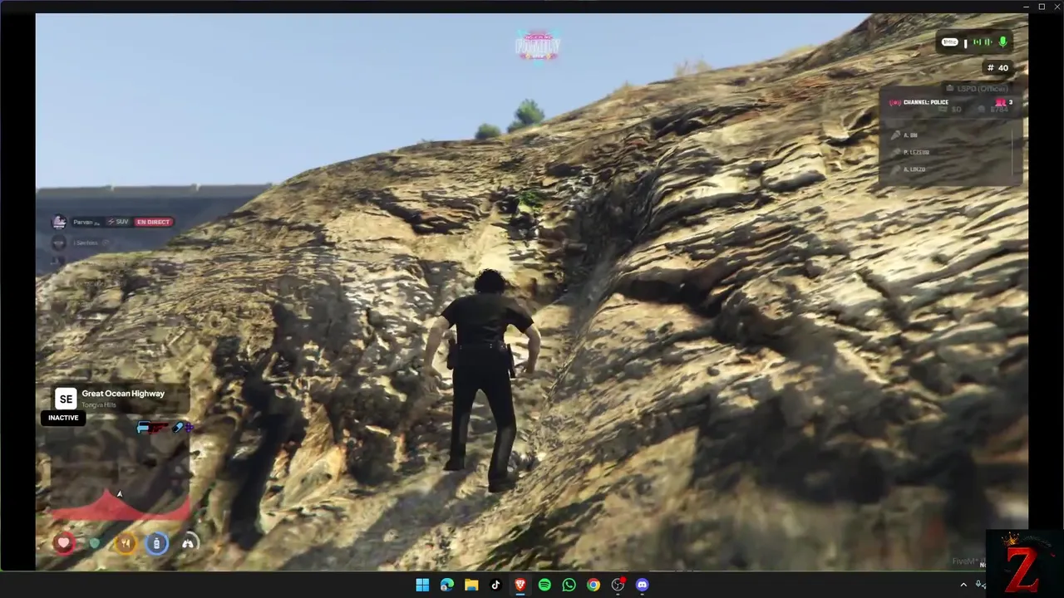This screenshot has height=598, width=1064.
Task: Minimize the window from the title bar
Action: [x=1027, y=6]
